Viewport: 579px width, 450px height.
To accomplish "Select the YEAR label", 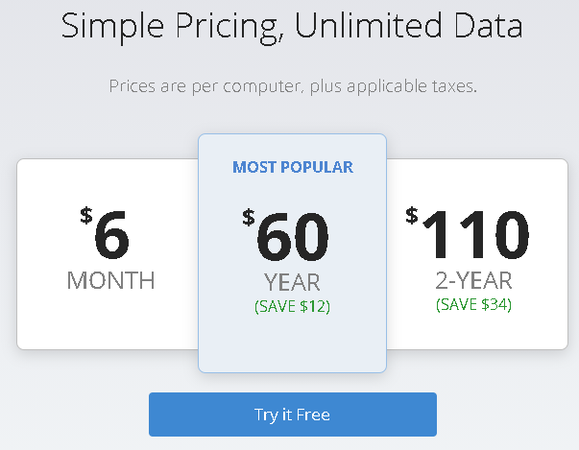I will pos(292,283).
